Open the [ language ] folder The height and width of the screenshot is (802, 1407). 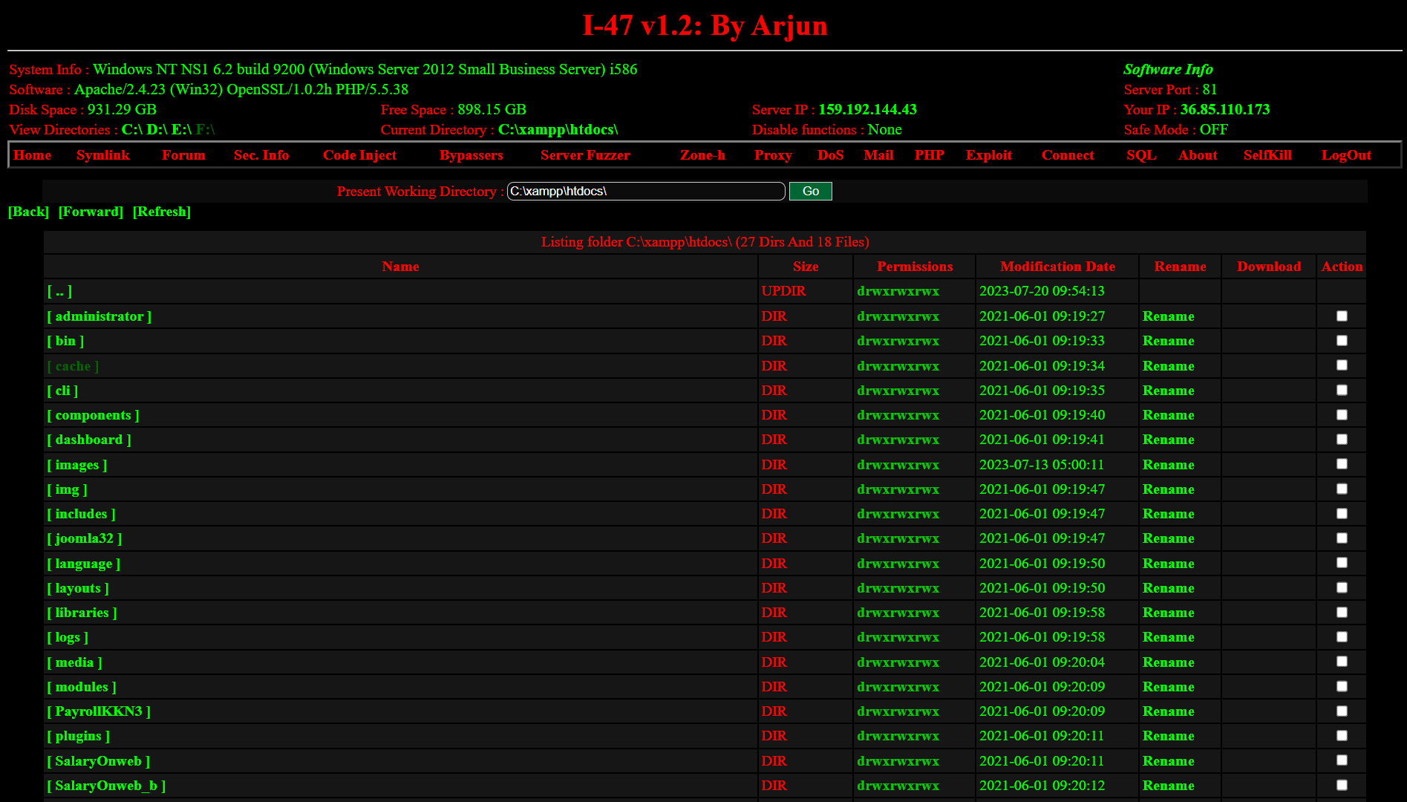[x=83, y=564]
